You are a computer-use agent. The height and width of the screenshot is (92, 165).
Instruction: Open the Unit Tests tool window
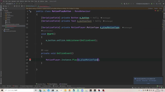coord(38,86)
